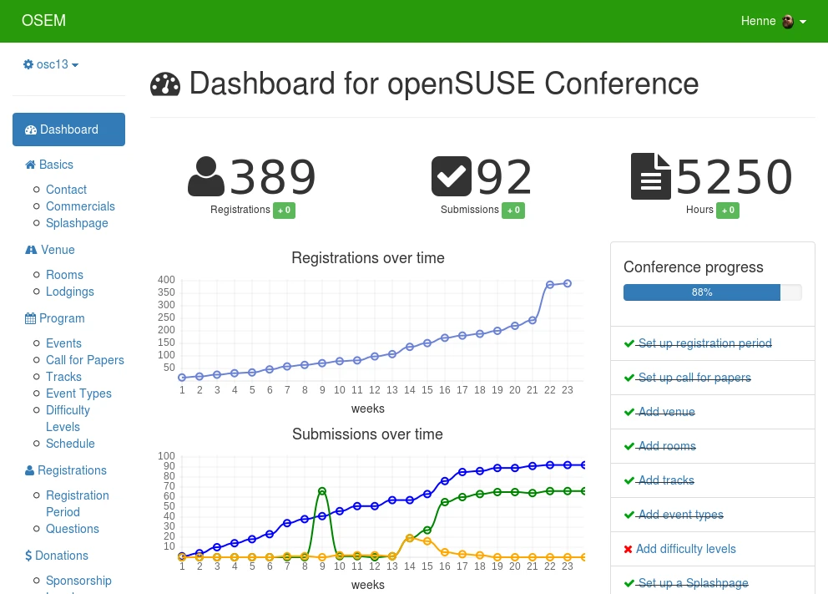Screen dimensions: 828x594
Task: Click the document icon beside 5250
Action: click(650, 176)
